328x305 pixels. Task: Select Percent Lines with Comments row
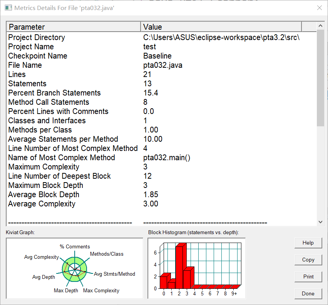click(161, 111)
